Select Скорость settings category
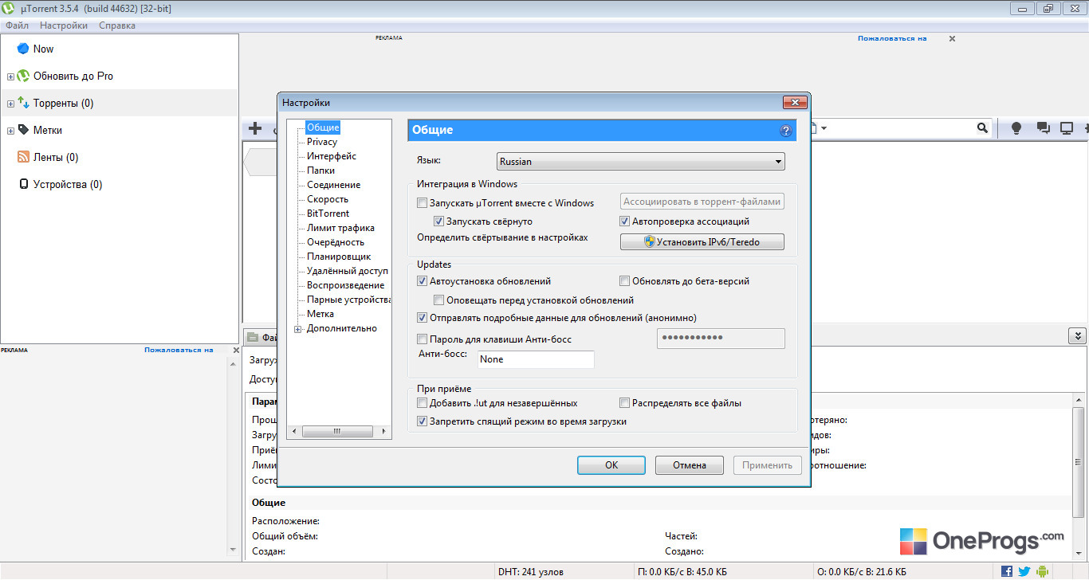The height and width of the screenshot is (580, 1089). [328, 199]
